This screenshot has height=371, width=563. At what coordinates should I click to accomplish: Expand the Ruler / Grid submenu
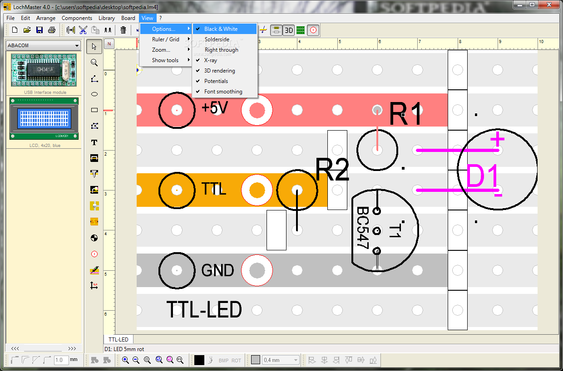click(x=166, y=39)
